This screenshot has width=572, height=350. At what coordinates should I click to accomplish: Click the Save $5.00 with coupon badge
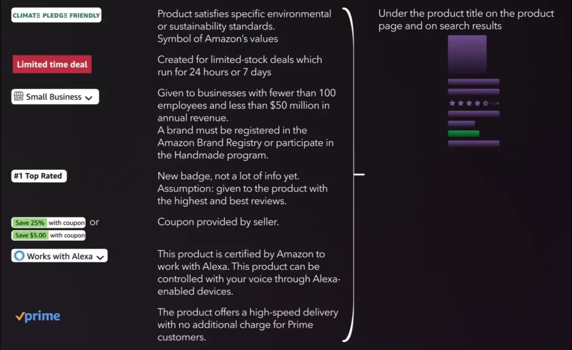pyautogui.click(x=49, y=235)
